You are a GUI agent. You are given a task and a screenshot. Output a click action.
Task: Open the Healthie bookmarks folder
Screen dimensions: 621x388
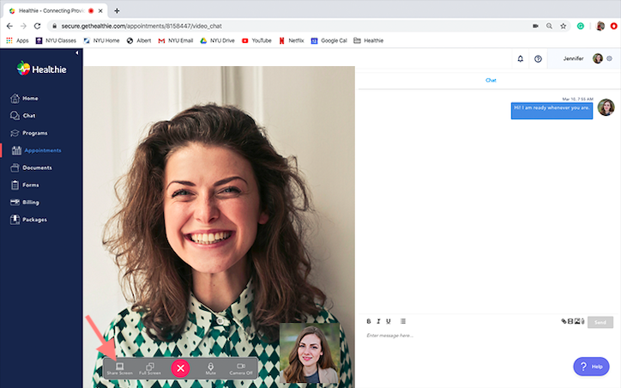pos(368,40)
